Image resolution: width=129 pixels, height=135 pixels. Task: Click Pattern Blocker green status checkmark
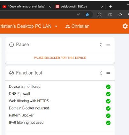[108, 115]
